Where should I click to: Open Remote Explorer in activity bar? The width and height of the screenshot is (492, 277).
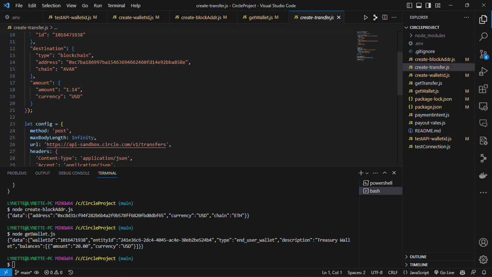click(x=483, y=106)
